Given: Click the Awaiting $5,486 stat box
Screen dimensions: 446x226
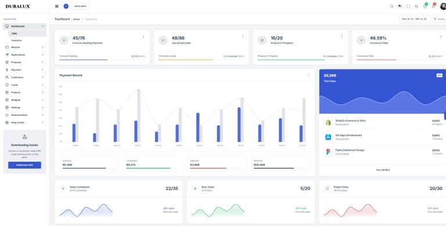Looking at the screenshot, I should click(89, 164).
